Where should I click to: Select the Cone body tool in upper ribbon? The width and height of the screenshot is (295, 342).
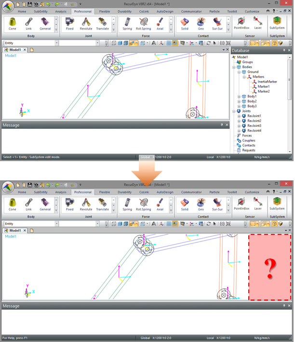click(x=13, y=24)
